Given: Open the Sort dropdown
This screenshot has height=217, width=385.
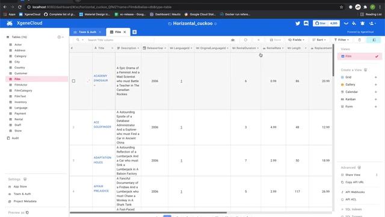Looking at the screenshot, I should pyautogui.click(x=319, y=40).
